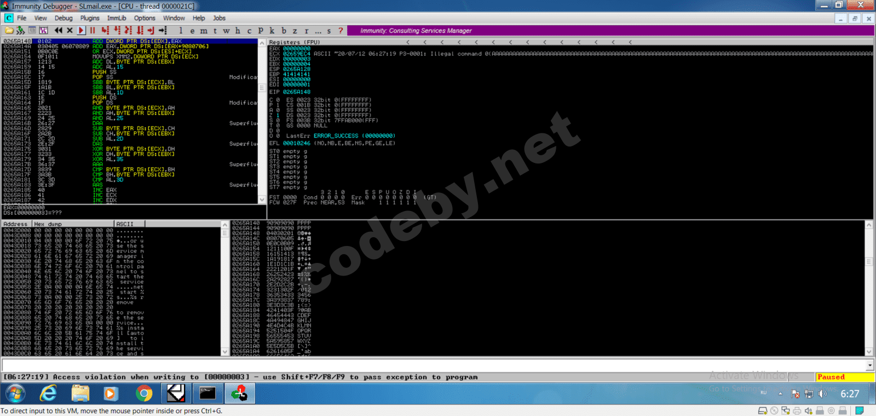876x416 pixels.
Task: Open file with the folder toolbar icon
Action: coord(9,31)
